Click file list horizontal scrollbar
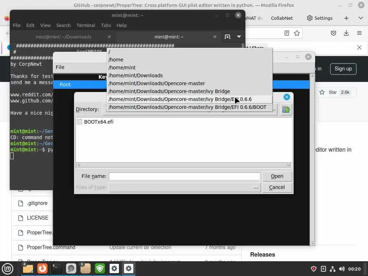This screenshot has height=276, width=368. point(184,165)
